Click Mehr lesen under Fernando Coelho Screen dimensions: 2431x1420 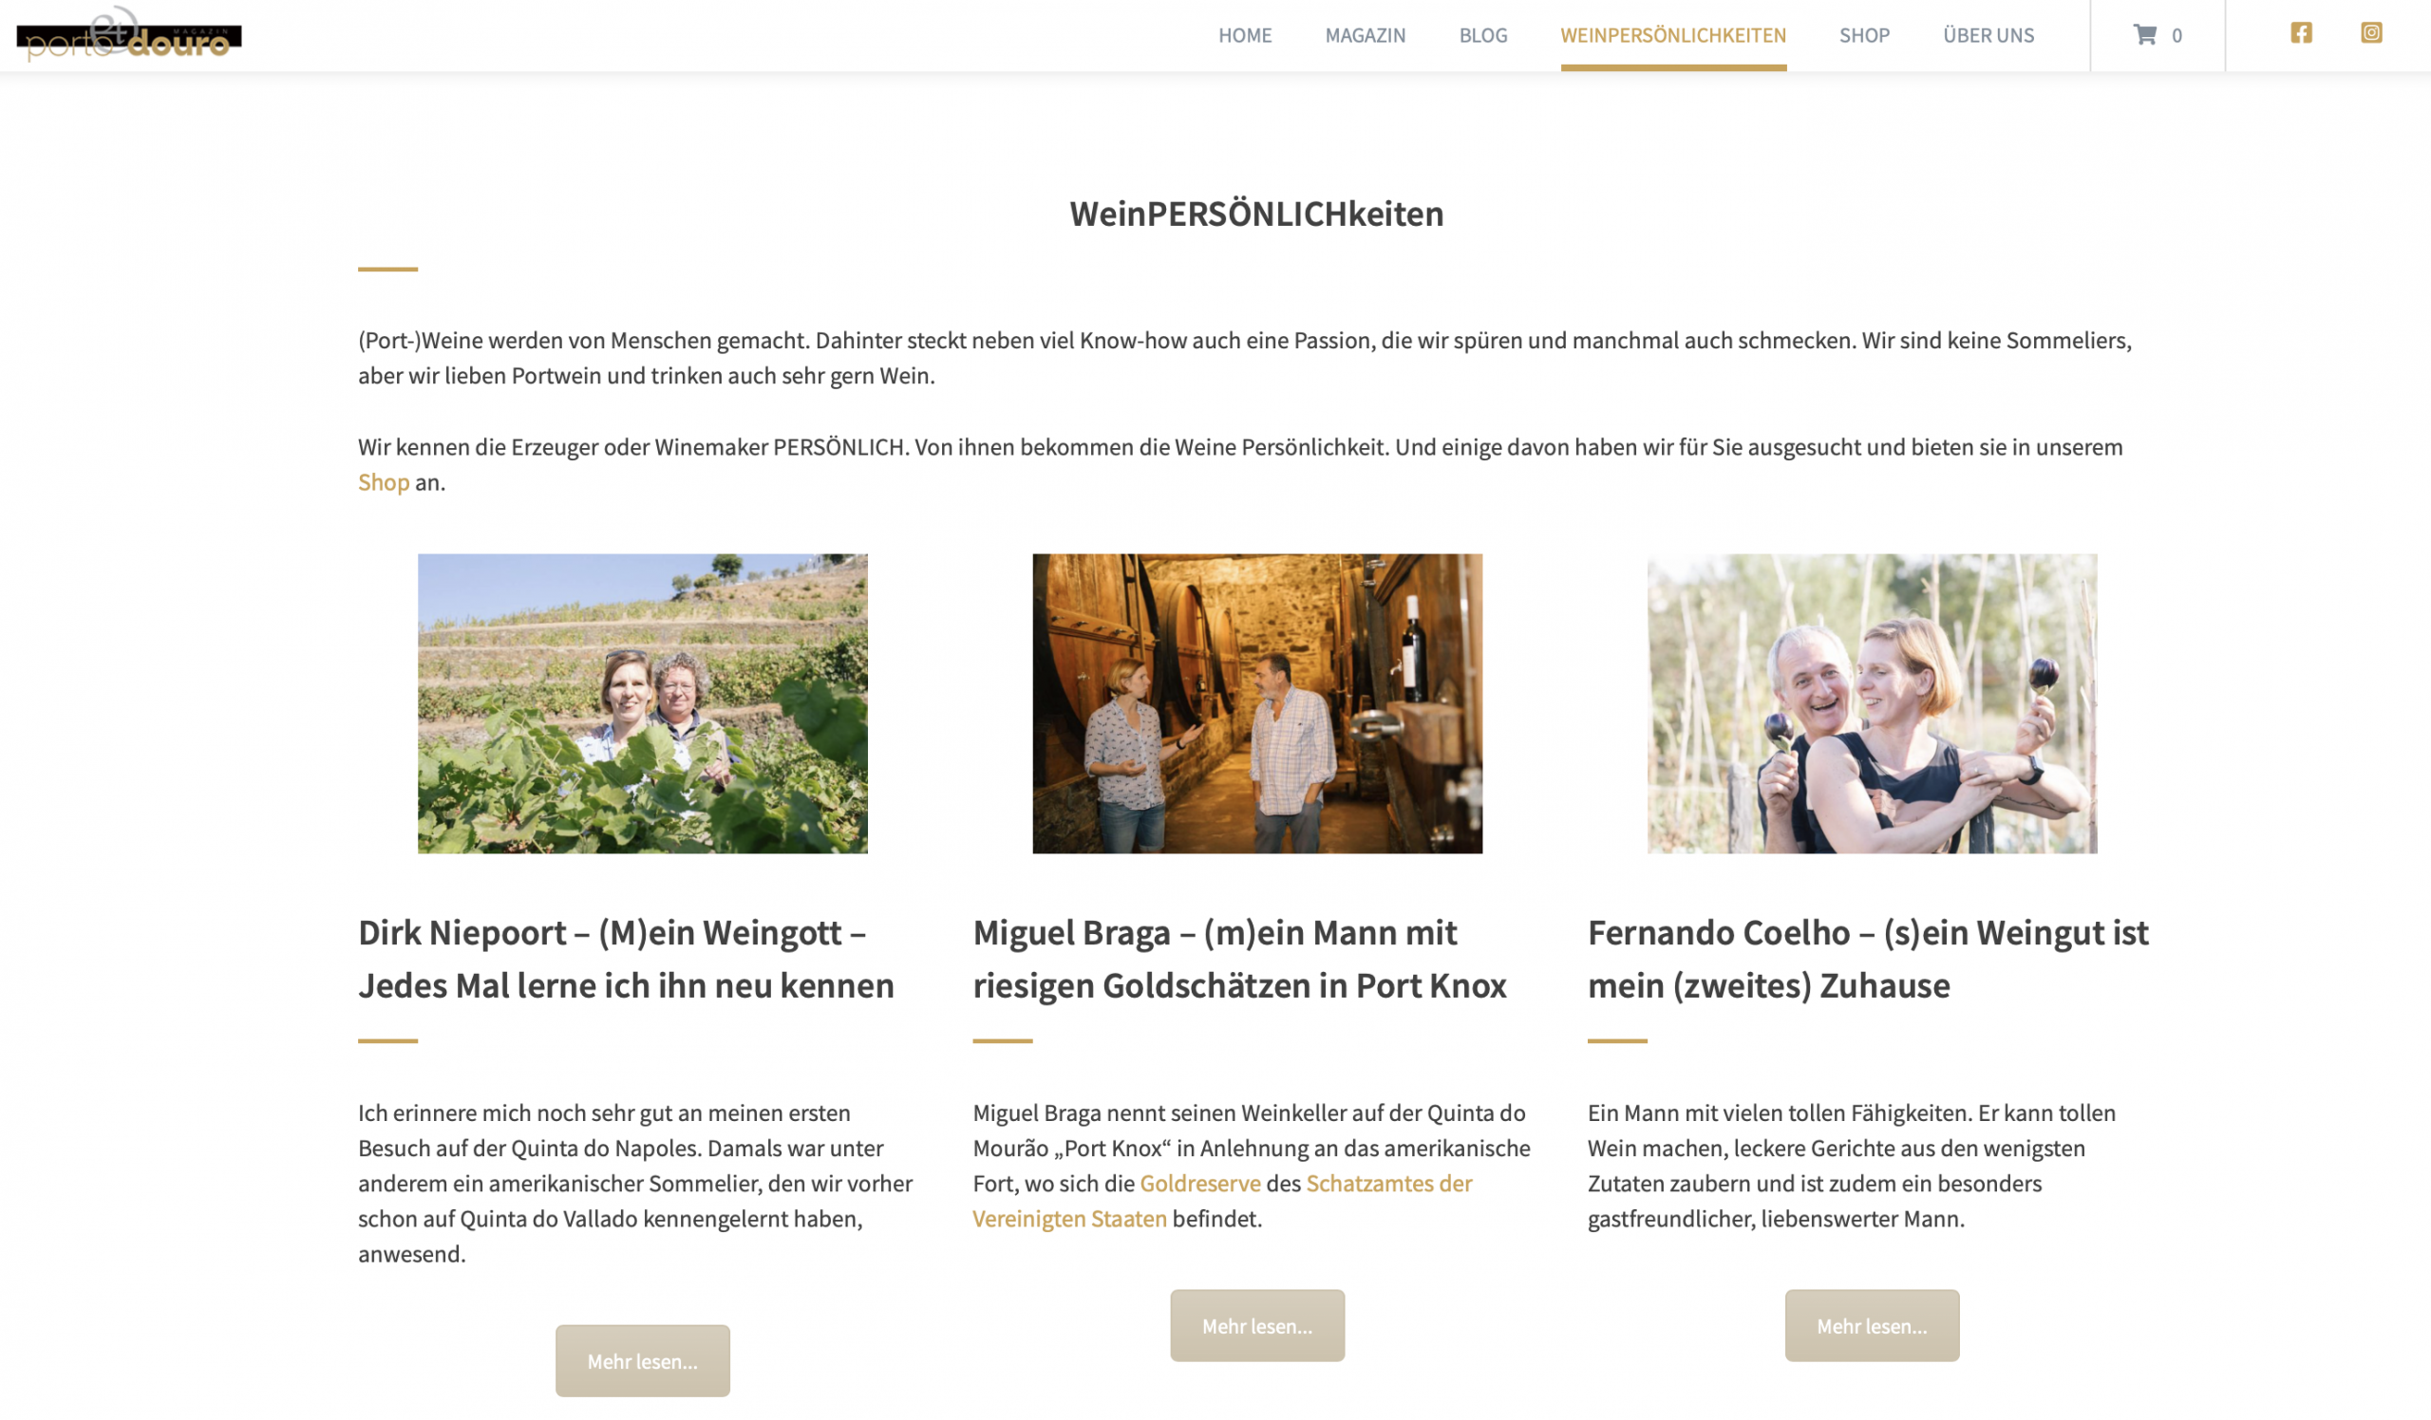coord(1872,1325)
